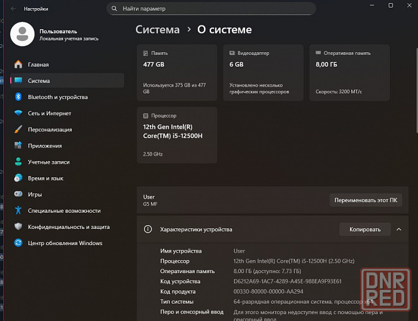The width and height of the screenshot is (418, 321).
Task: Open Специальные возможности settings
Action: [67, 210]
